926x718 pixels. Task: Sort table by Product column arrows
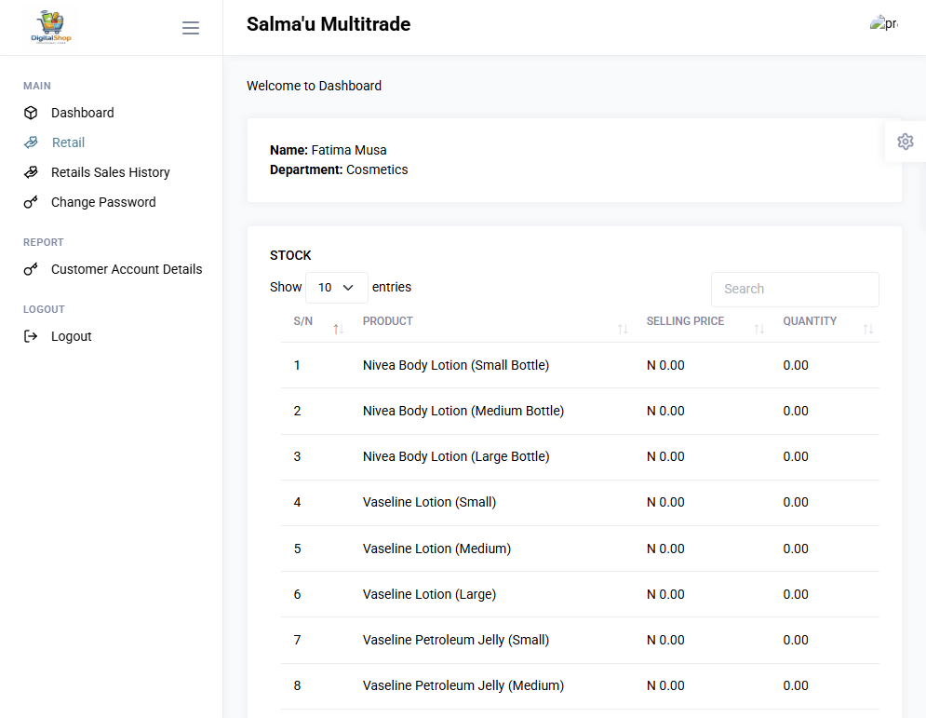coord(623,329)
